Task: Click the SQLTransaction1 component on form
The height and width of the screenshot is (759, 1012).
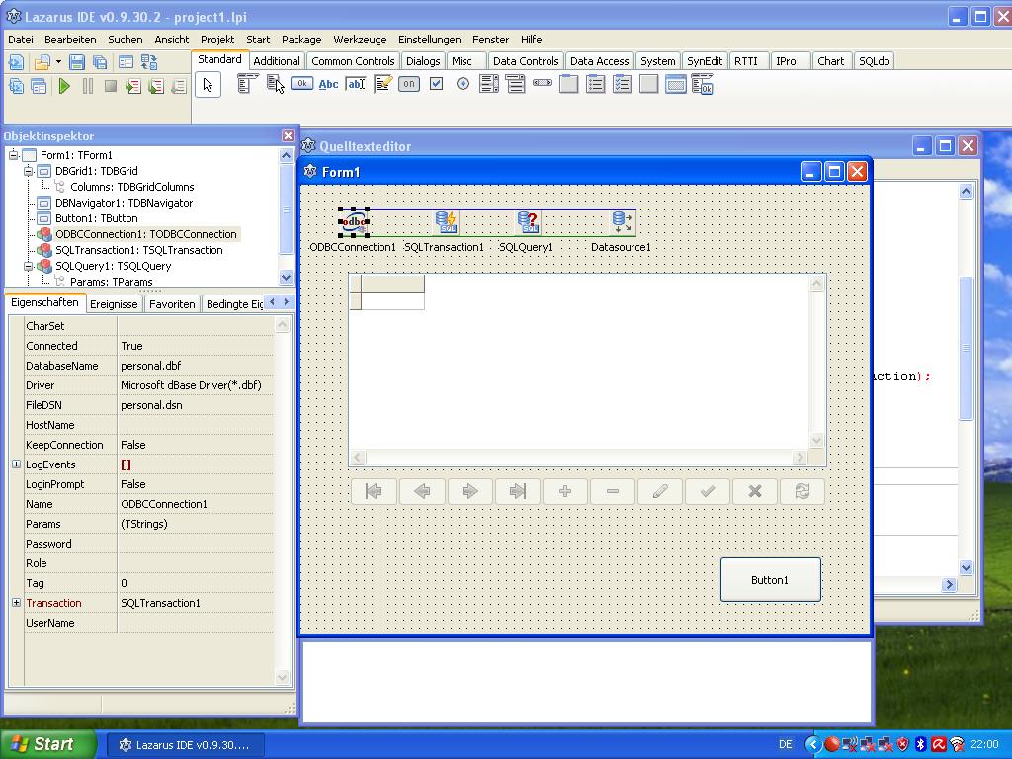Action: pos(447,222)
